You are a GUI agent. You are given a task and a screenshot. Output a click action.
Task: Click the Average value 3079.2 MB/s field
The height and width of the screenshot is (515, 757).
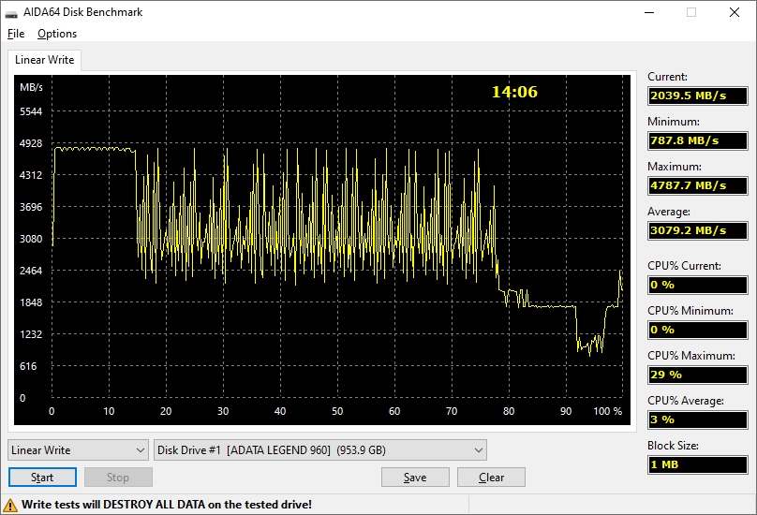click(697, 230)
